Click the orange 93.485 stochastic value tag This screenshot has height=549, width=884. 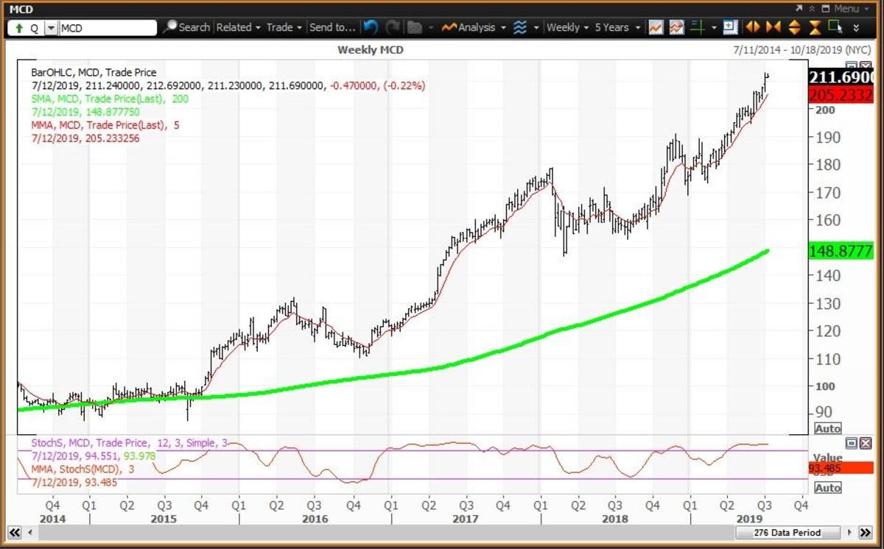click(x=841, y=468)
